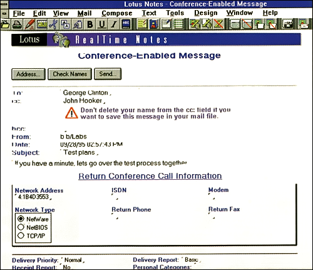Open the Help menu
Image resolution: width=313 pixels, height=270 pixels.
270,13
